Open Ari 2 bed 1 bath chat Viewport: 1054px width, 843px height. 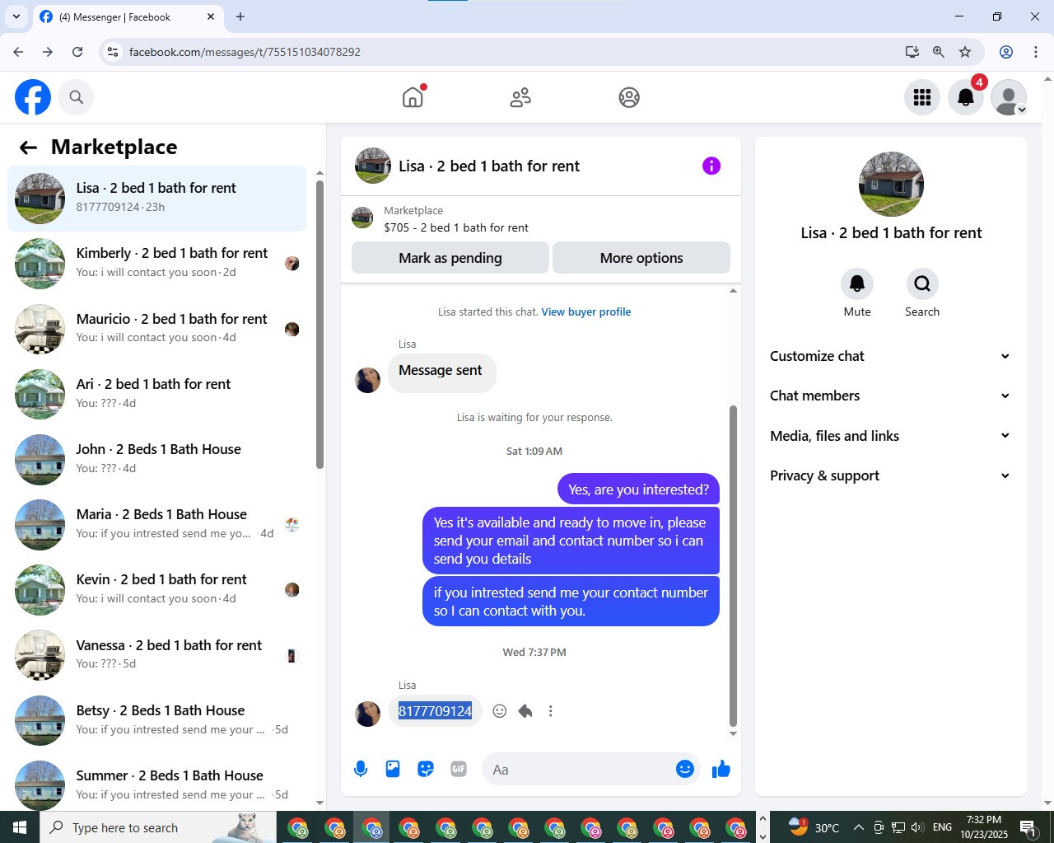click(x=156, y=394)
